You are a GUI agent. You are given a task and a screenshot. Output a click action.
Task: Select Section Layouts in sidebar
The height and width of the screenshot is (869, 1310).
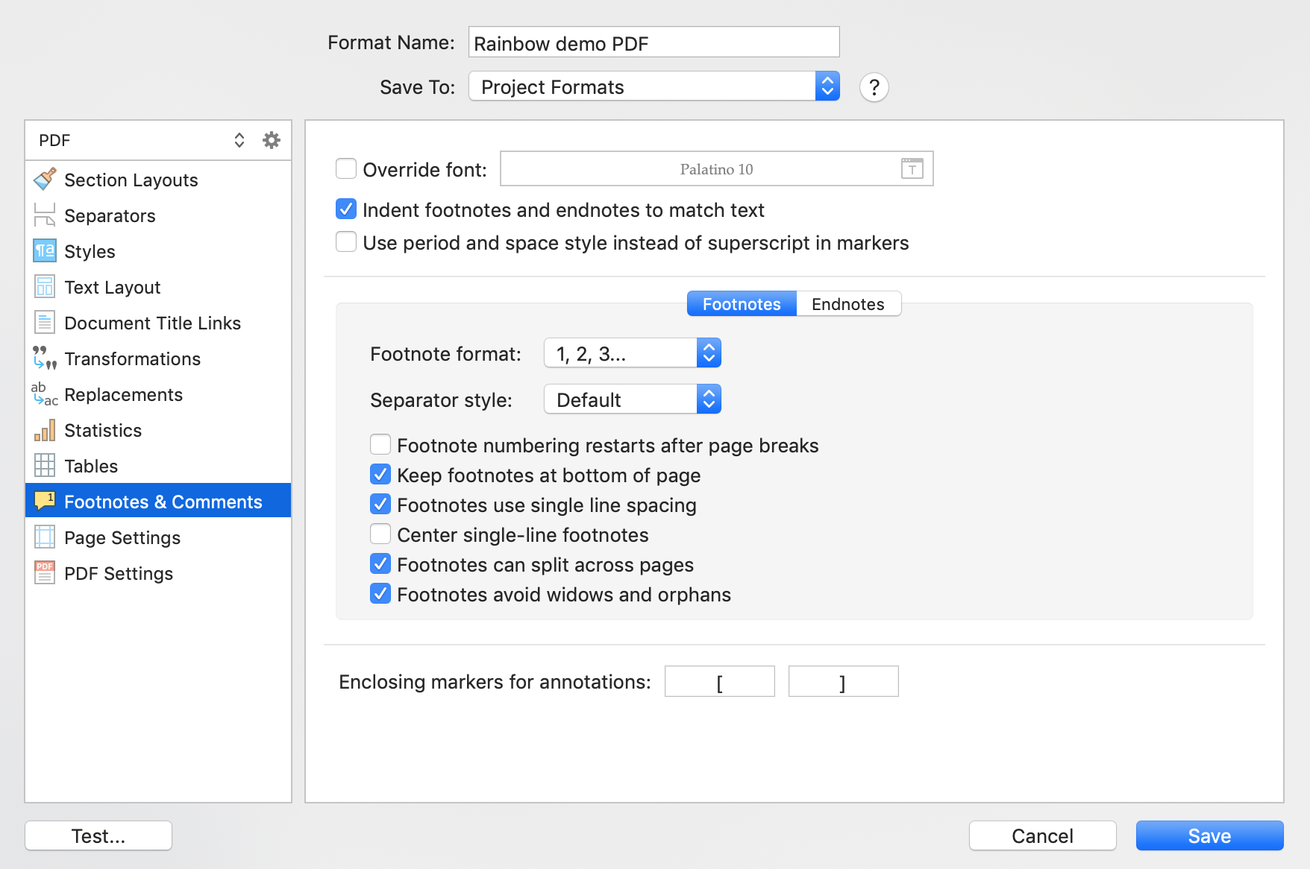[x=158, y=180]
